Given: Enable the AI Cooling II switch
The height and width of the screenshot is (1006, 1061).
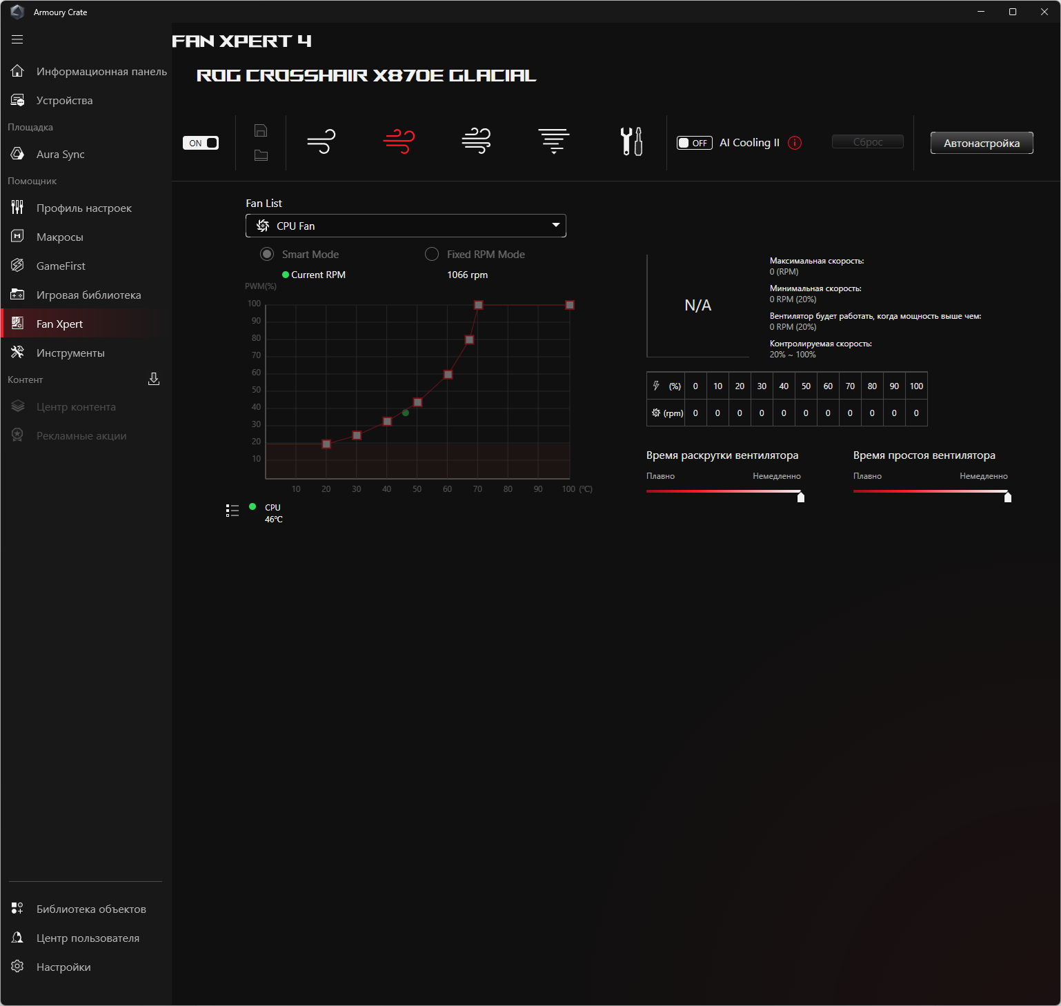Looking at the screenshot, I should pyautogui.click(x=694, y=143).
